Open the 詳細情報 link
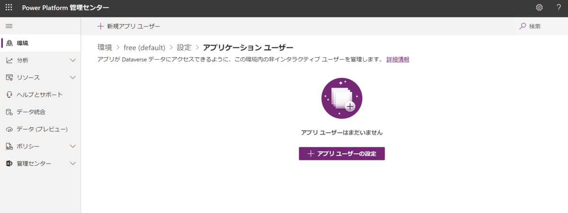This screenshot has height=213, width=568. [398, 59]
